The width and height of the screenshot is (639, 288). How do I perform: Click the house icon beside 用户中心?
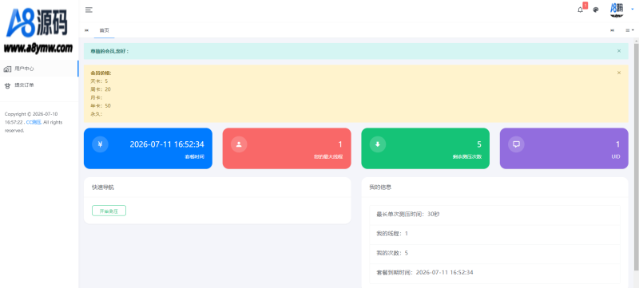coord(7,69)
